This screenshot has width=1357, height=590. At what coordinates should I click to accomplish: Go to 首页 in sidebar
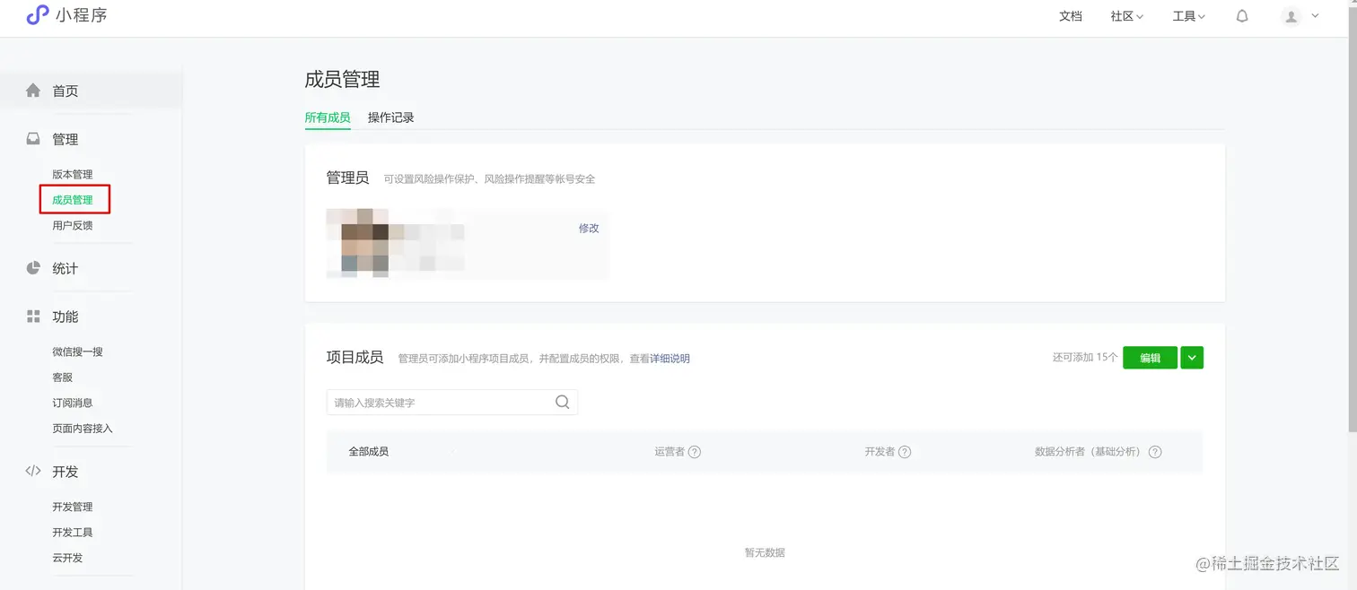66,91
